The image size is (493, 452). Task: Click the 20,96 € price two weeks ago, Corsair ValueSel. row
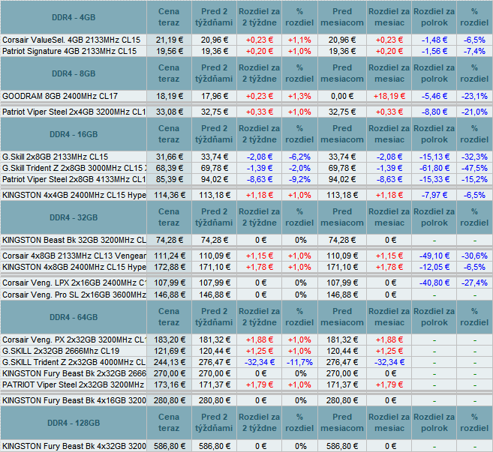pyautogui.click(x=214, y=40)
